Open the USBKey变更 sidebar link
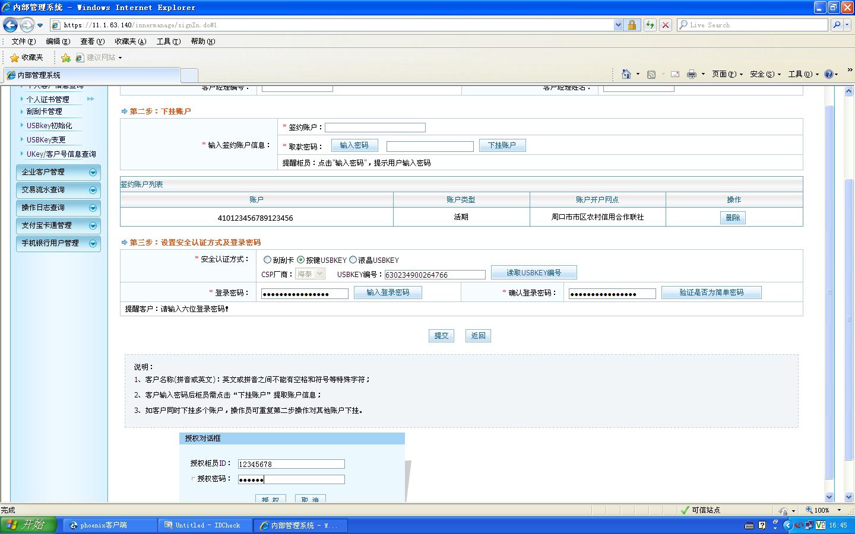The height and width of the screenshot is (534, 855). [x=46, y=140]
